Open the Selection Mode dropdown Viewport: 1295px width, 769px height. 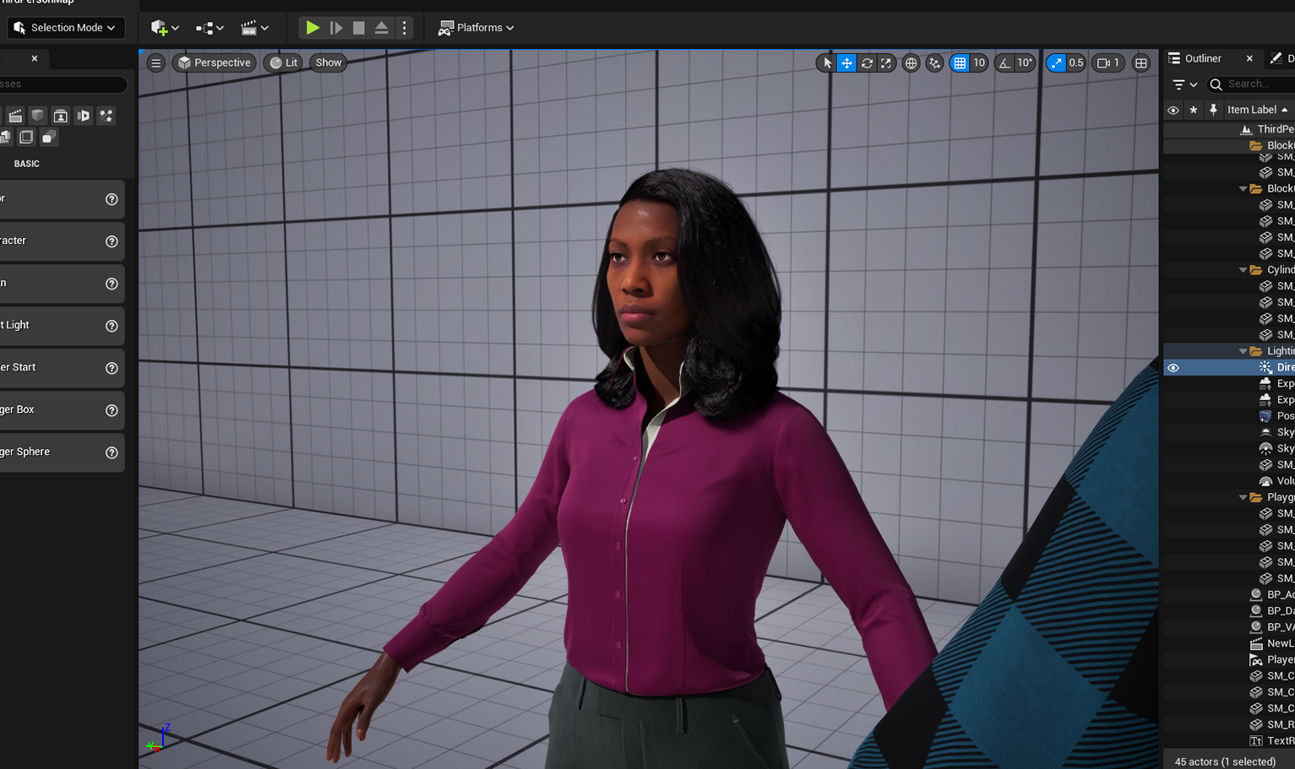66,28
